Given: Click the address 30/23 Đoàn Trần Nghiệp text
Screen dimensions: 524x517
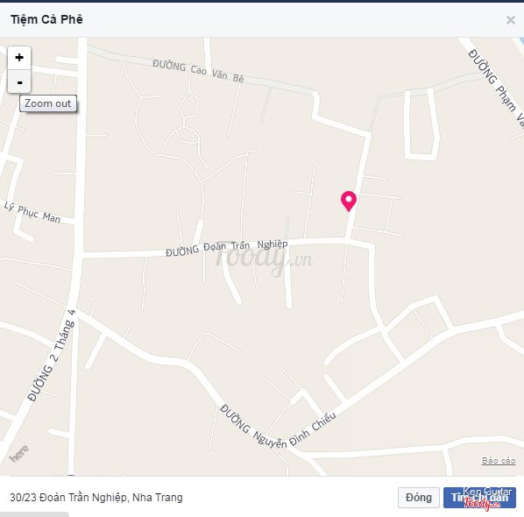Looking at the screenshot, I should (96, 497).
